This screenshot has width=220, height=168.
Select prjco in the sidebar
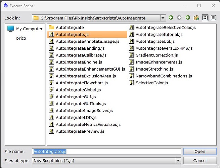(21, 38)
